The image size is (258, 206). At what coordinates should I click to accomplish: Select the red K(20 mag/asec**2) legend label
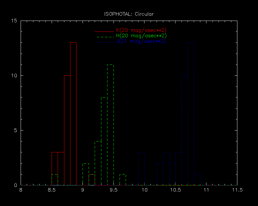tap(141, 30)
